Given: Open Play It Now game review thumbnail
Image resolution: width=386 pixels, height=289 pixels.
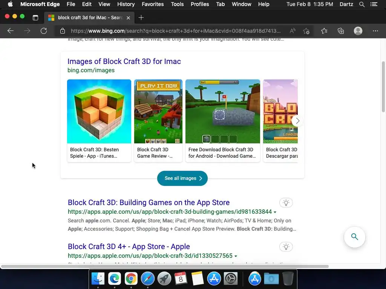Looking at the screenshot, I should point(158,111).
